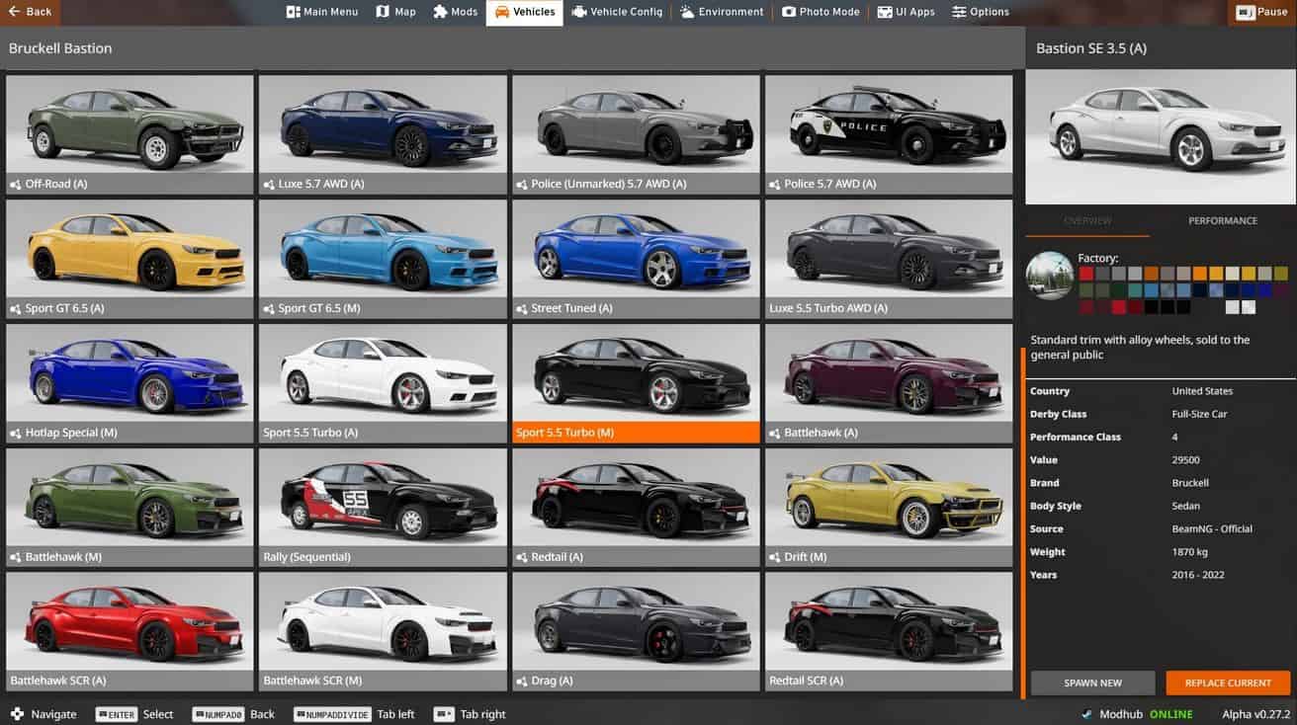Click the Back arrow at top left
The width and height of the screenshot is (1297, 725).
coord(15,12)
